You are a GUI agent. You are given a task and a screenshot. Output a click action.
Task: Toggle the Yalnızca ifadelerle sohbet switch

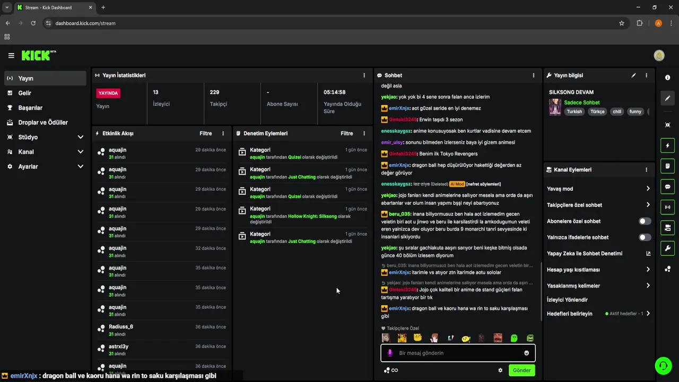(x=645, y=238)
